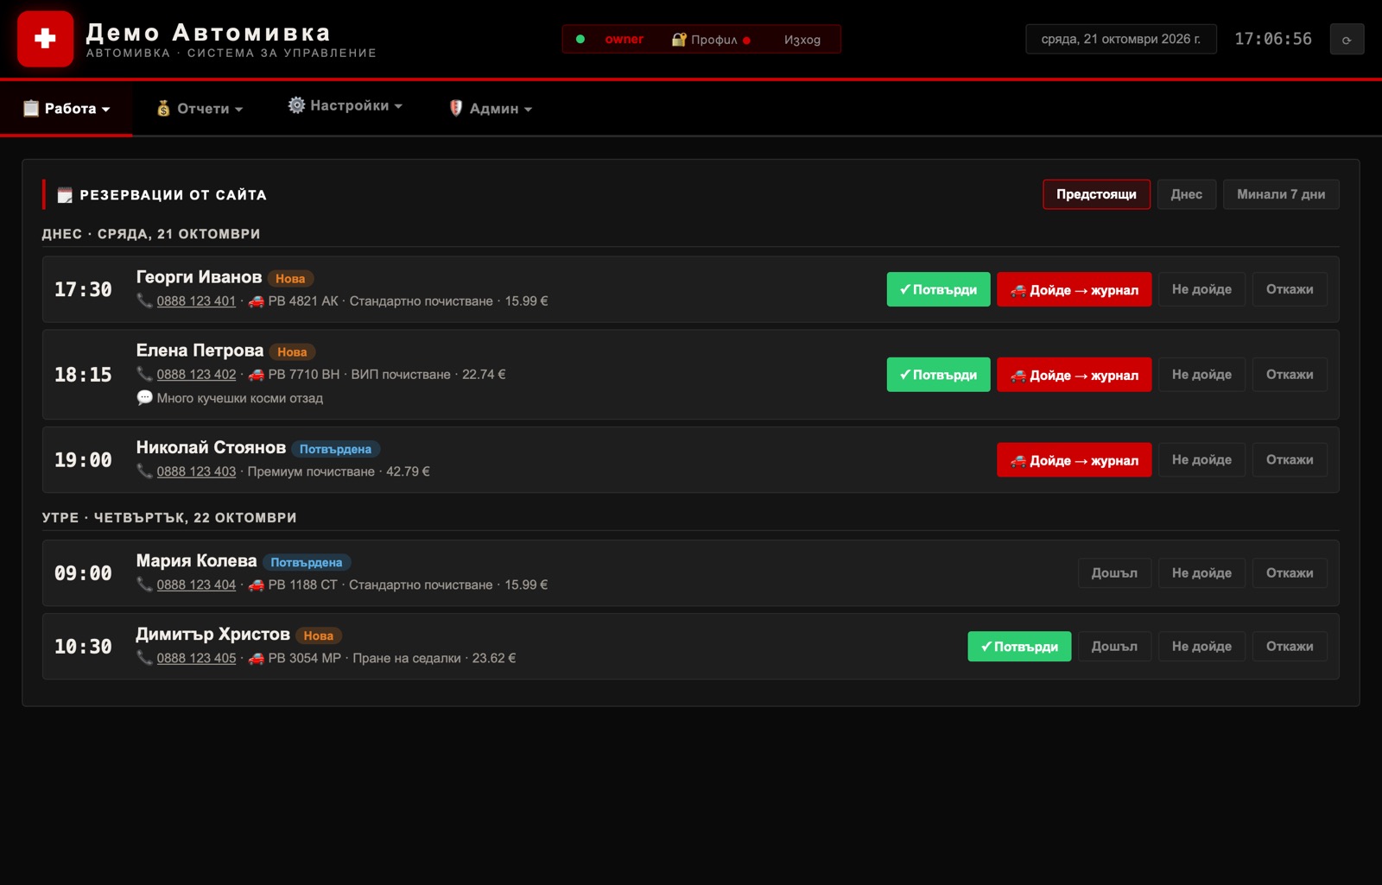Switch to Минали 7 дни tab
This screenshot has height=885, width=1382.
1281,194
